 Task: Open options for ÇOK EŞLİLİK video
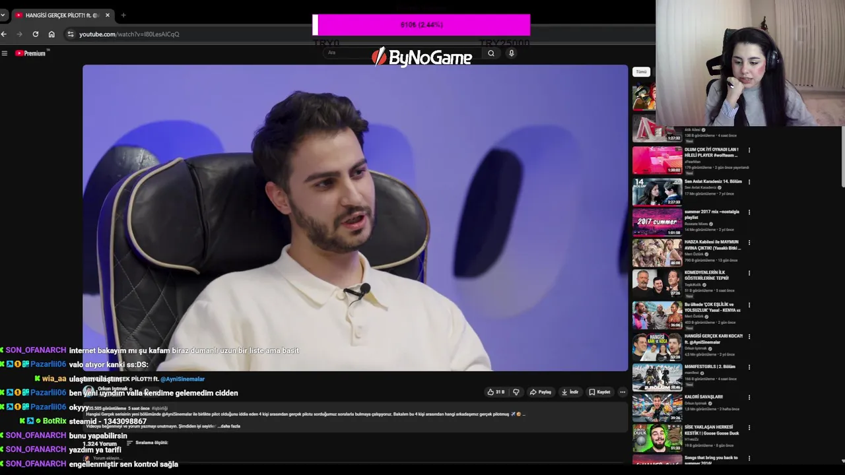click(x=749, y=305)
